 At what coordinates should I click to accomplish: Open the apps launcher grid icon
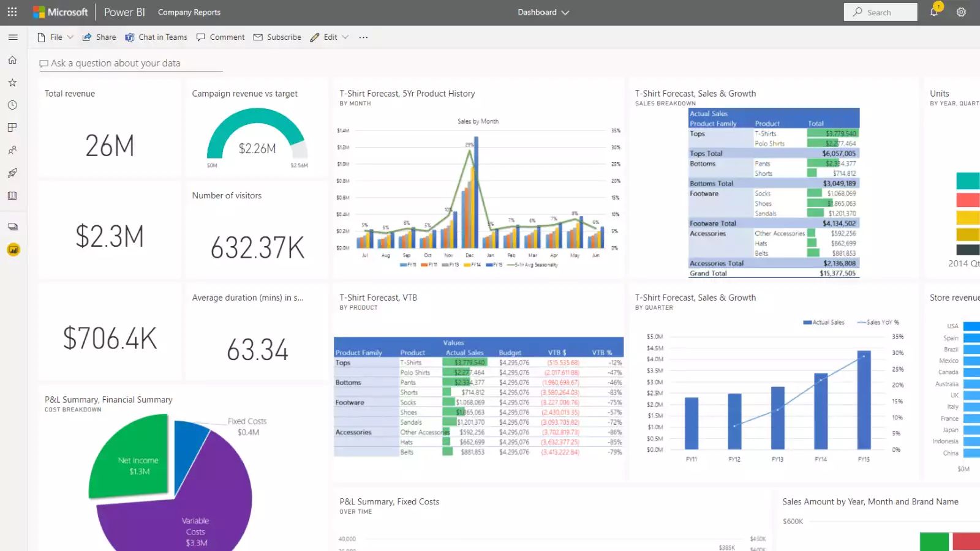click(x=12, y=12)
